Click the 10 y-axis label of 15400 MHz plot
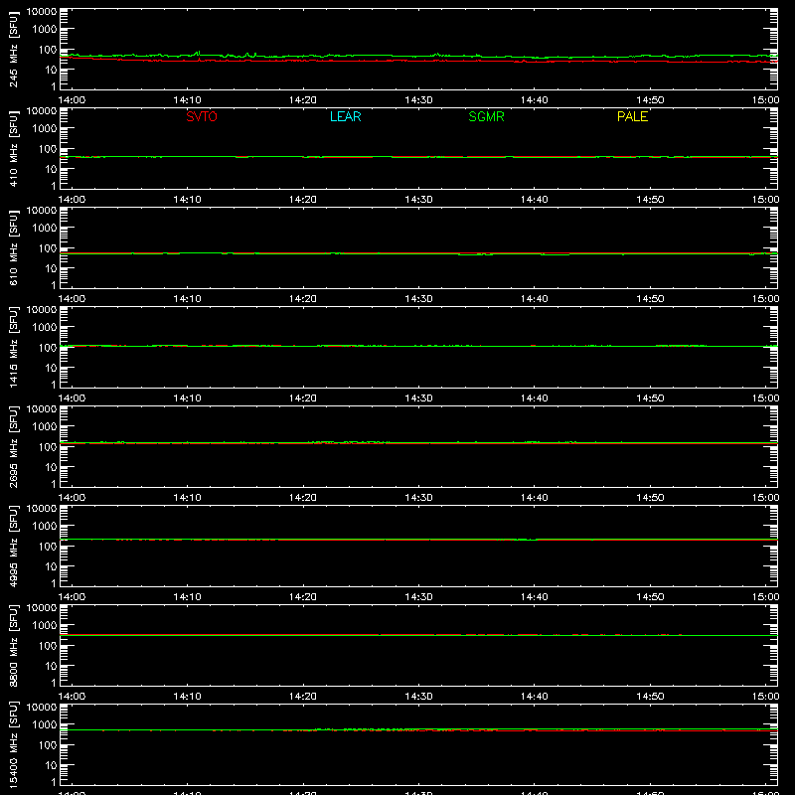Screen dimensions: 795x795 point(52,765)
